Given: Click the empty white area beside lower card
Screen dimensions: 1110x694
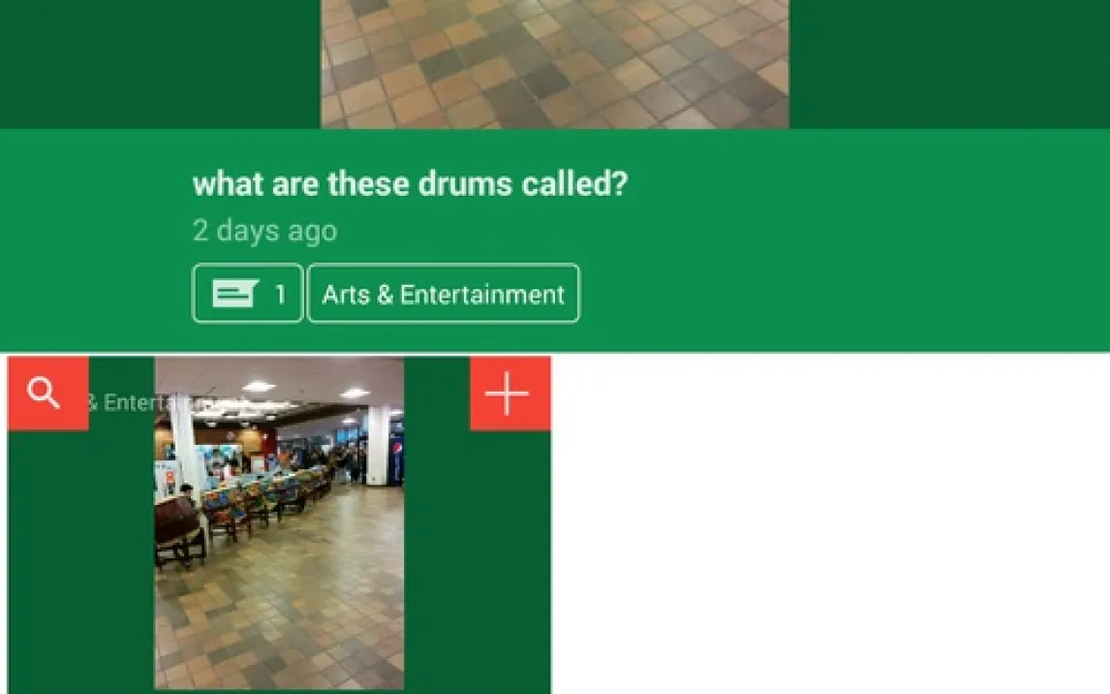Looking at the screenshot, I should pyautogui.click(x=830, y=524).
